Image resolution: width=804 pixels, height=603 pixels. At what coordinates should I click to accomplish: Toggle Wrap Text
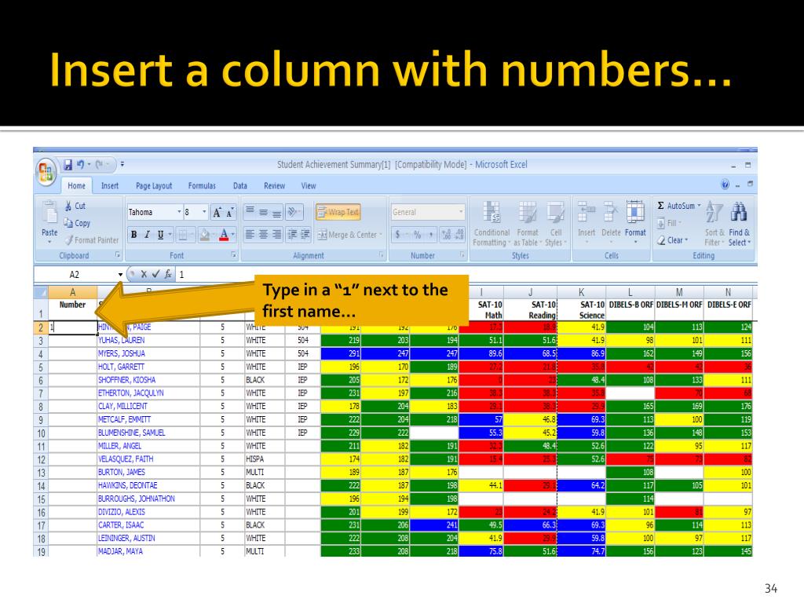(x=338, y=212)
